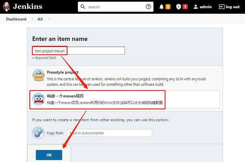Viewport: 245px width, 162px height.
Task: Click the Copy from autocomplete field
Action: pyautogui.click(x=109, y=133)
